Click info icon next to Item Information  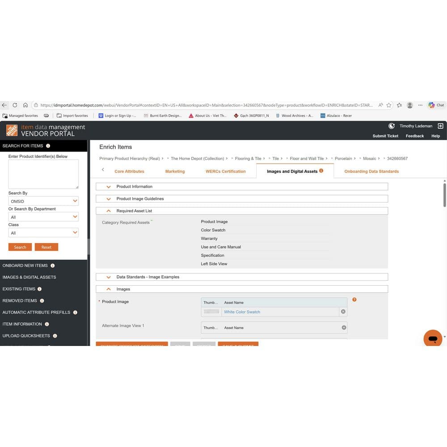[x=47, y=324]
